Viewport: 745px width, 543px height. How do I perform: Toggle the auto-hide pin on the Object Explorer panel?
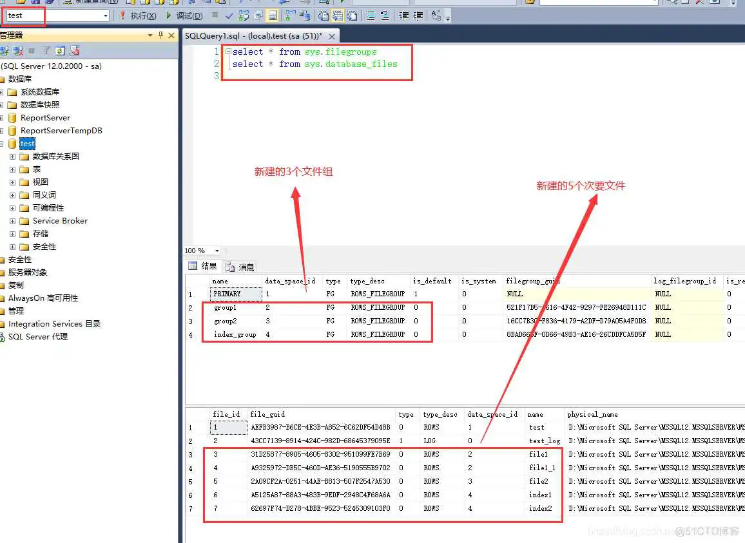click(160, 35)
